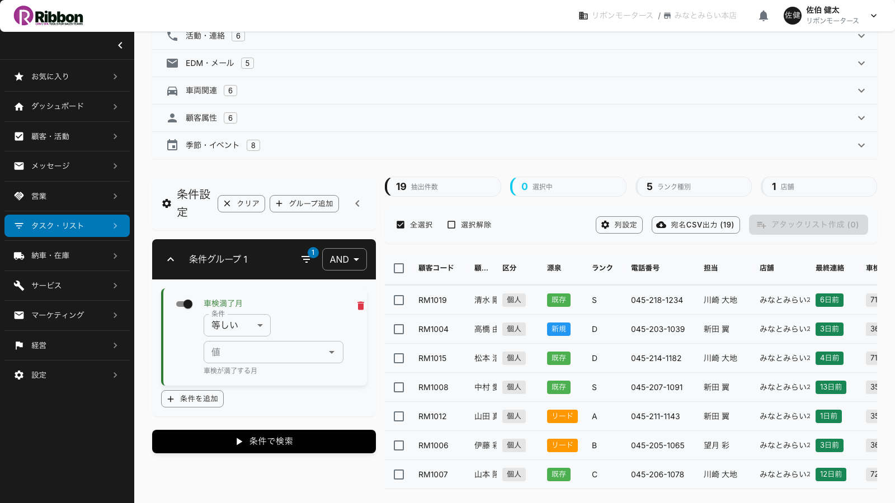Select the row checkbox for RM1019

pyautogui.click(x=399, y=300)
